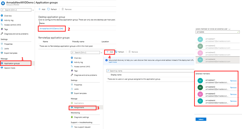Select armadatest1 from the search results
242x129 pixels.
click(217, 40)
